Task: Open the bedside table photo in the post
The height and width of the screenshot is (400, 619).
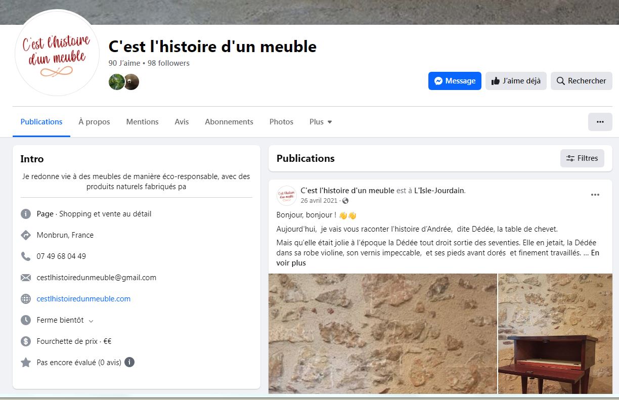Action: 555,334
